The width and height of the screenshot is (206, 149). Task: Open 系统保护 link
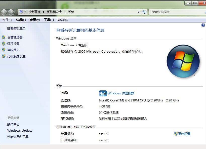[x=13, y=50]
